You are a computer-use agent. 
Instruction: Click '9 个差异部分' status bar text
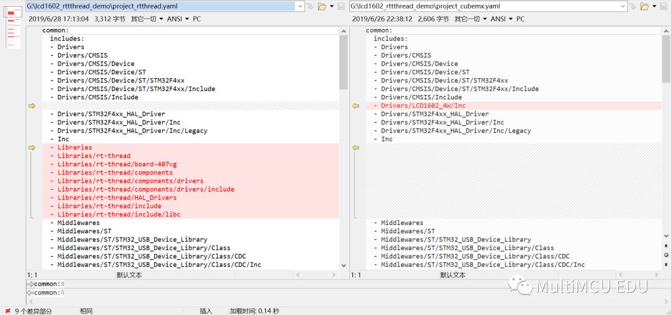point(34,311)
